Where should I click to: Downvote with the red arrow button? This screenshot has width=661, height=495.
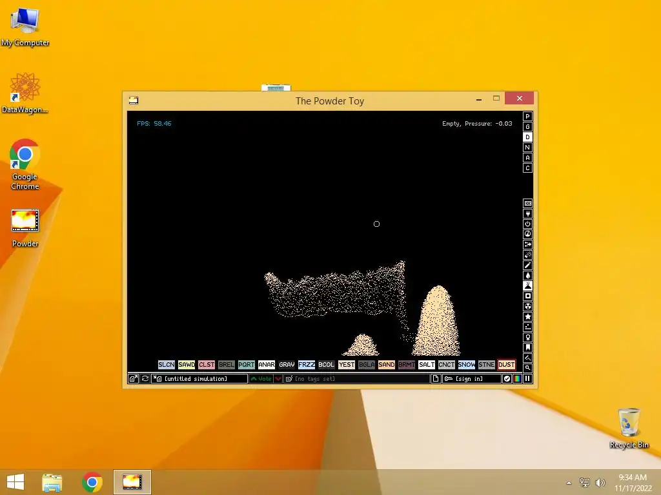[278, 379]
